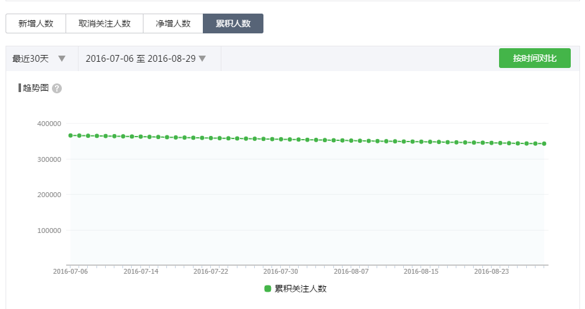This screenshot has width=585, height=309.
Task: Open the 取消关注人数 tab
Action: pyautogui.click(x=105, y=23)
